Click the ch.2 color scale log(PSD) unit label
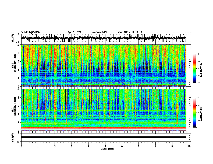The width and height of the screenshot is (213, 164). (201, 114)
